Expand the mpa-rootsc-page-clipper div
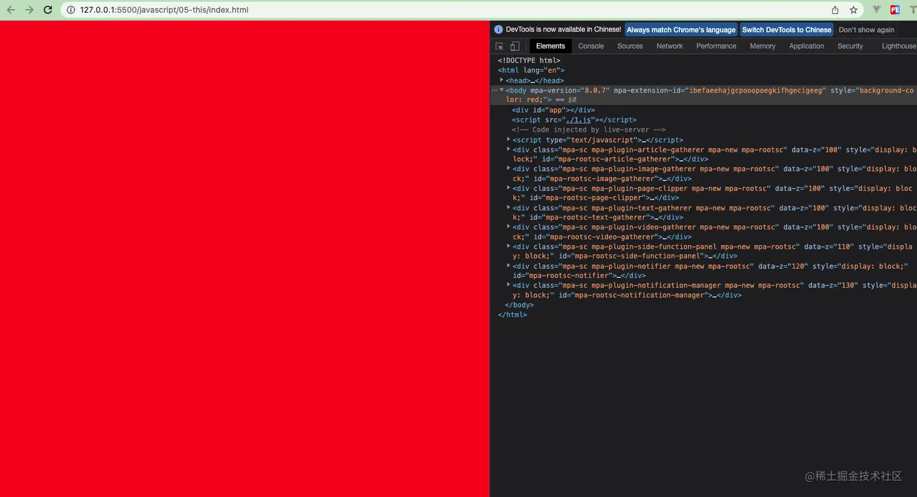The image size is (917, 497). (508, 188)
